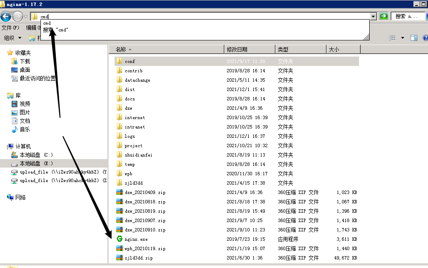Screen dimensions: 428x268
Task: Select the wpb folder icon
Action: point(119,174)
